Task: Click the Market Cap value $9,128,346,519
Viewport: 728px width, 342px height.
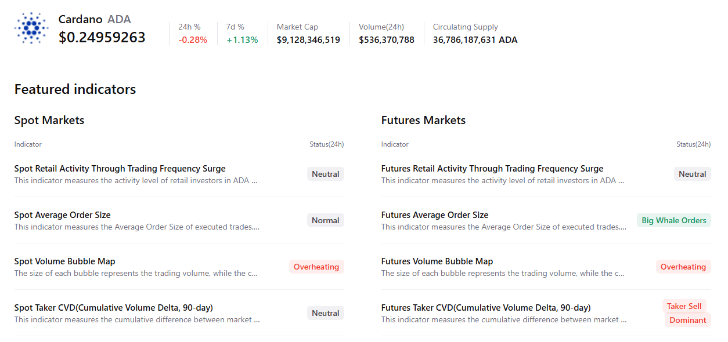Action: click(308, 40)
